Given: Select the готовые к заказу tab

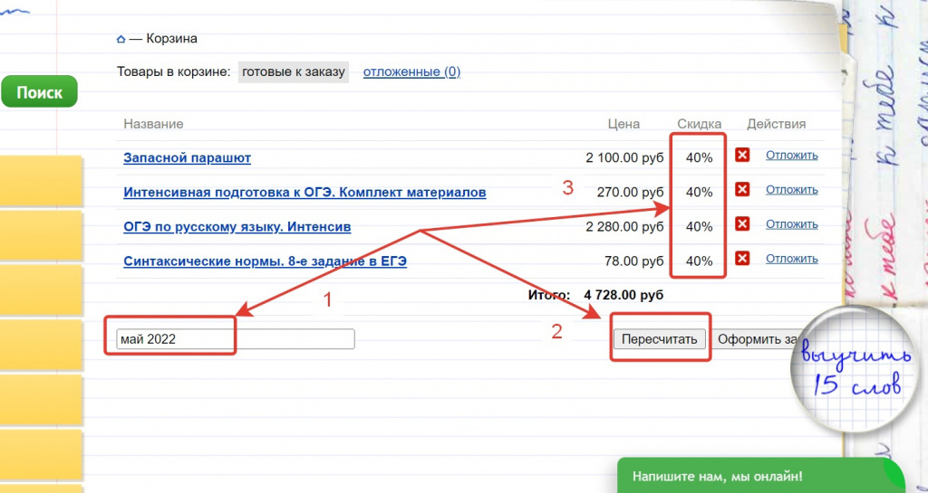Looking at the screenshot, I should tap(294, 71).
